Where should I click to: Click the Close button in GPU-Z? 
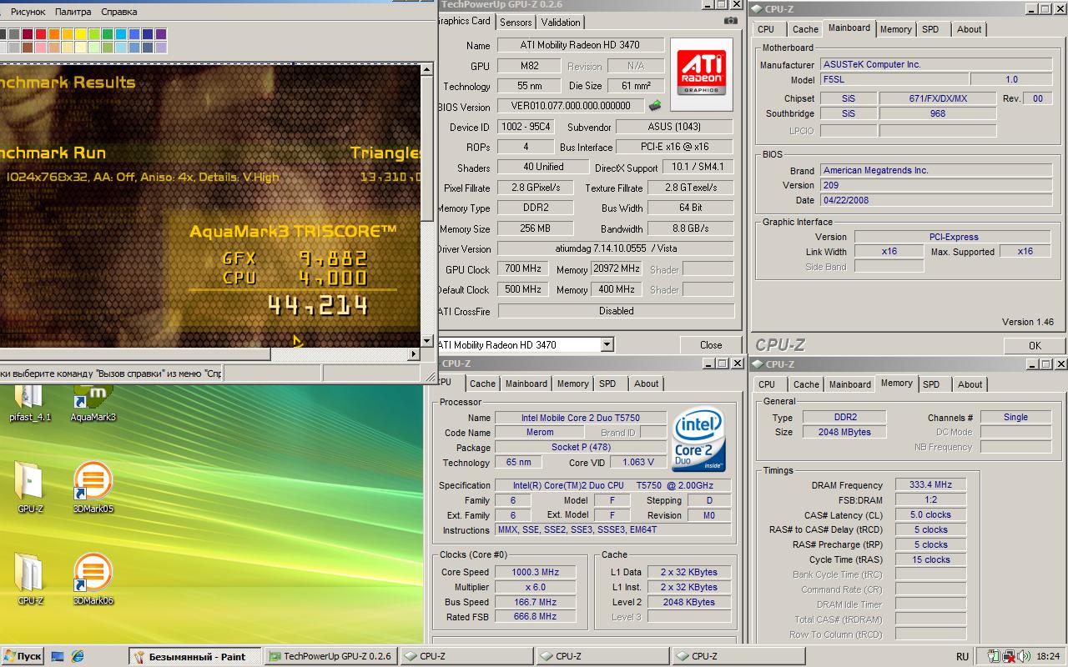click(711, 344)
